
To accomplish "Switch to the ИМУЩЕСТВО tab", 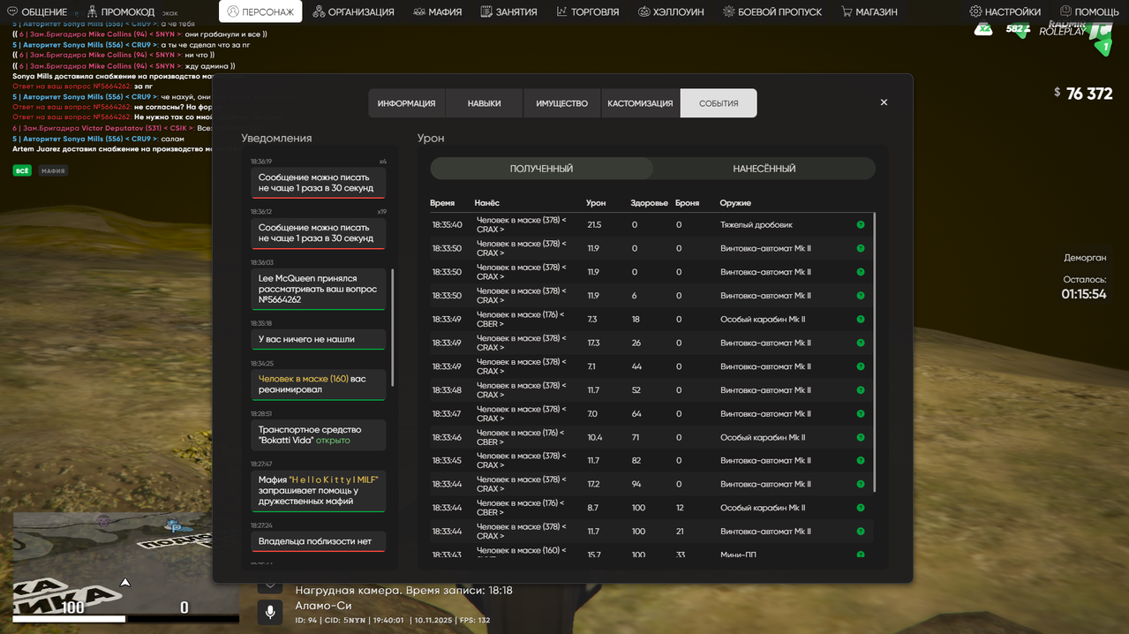I will pos(561,103).
